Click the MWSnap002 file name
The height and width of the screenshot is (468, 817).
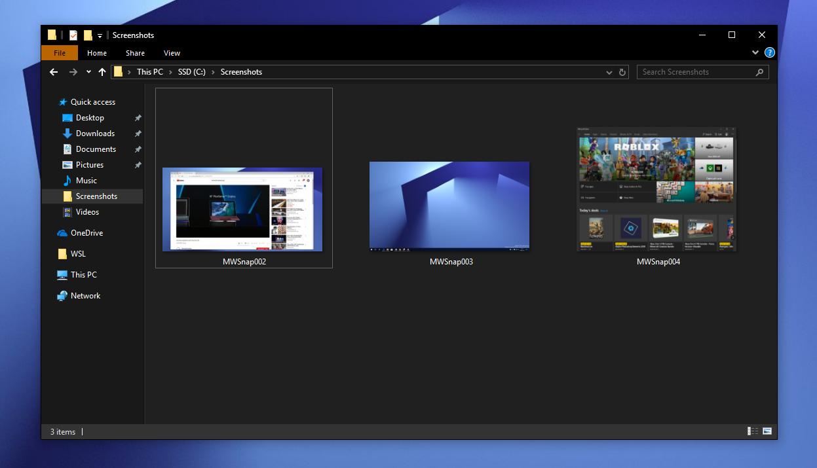244,262
